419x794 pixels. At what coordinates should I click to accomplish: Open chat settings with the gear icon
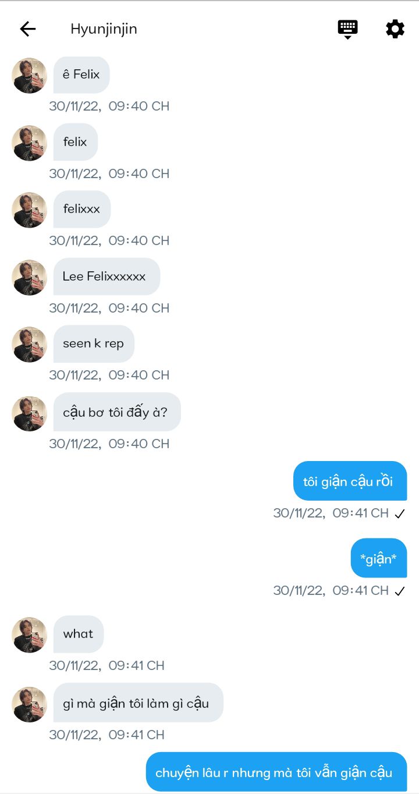coord(395,29)
